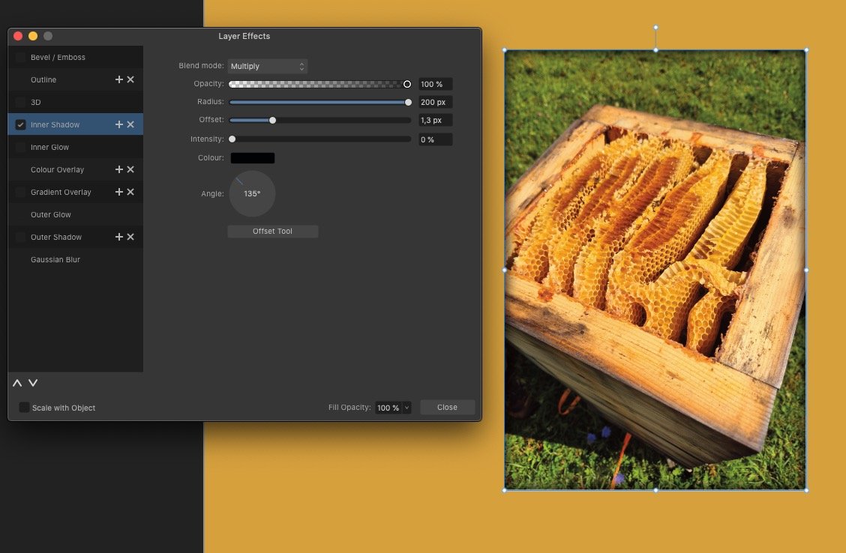Click the Fill Opacity 100 % field
Screen dimensions: 846x553
(388, 408)
